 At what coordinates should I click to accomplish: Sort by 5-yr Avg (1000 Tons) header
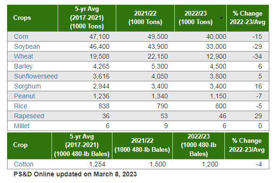87,18
